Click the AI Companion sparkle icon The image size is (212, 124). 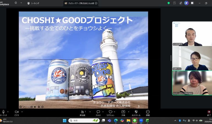tap(186, 3)
